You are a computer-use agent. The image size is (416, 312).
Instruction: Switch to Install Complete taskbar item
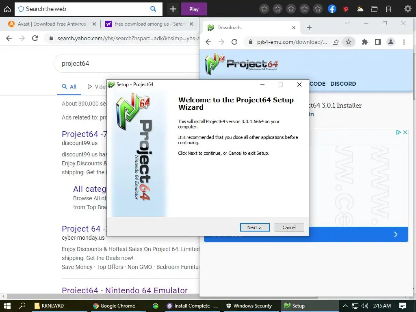point(193,306)
